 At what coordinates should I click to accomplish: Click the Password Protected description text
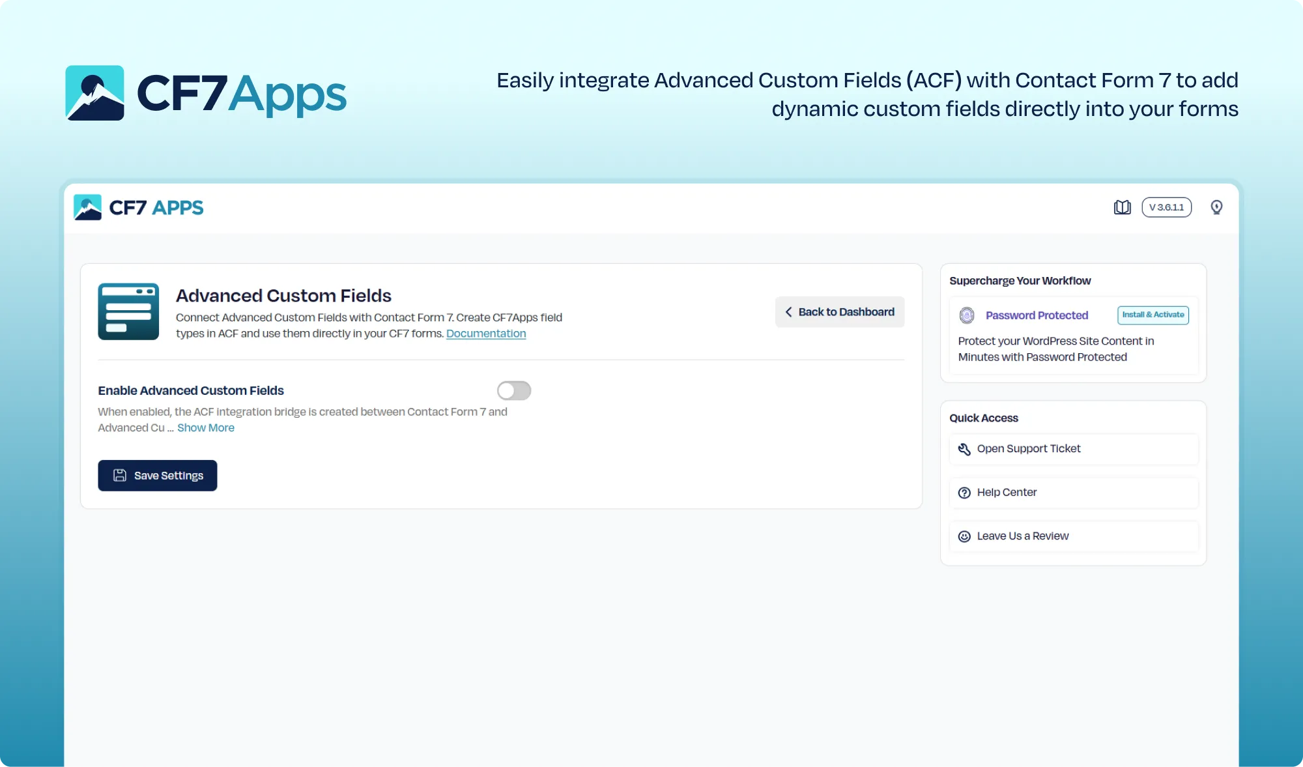click(x=1055, y=349)
